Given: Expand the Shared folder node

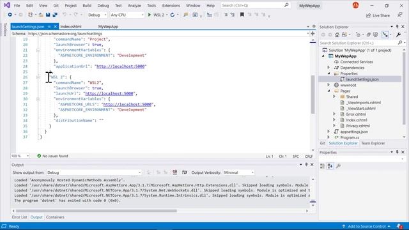Looking at the screenshot, I should click(x=334, y=96).
